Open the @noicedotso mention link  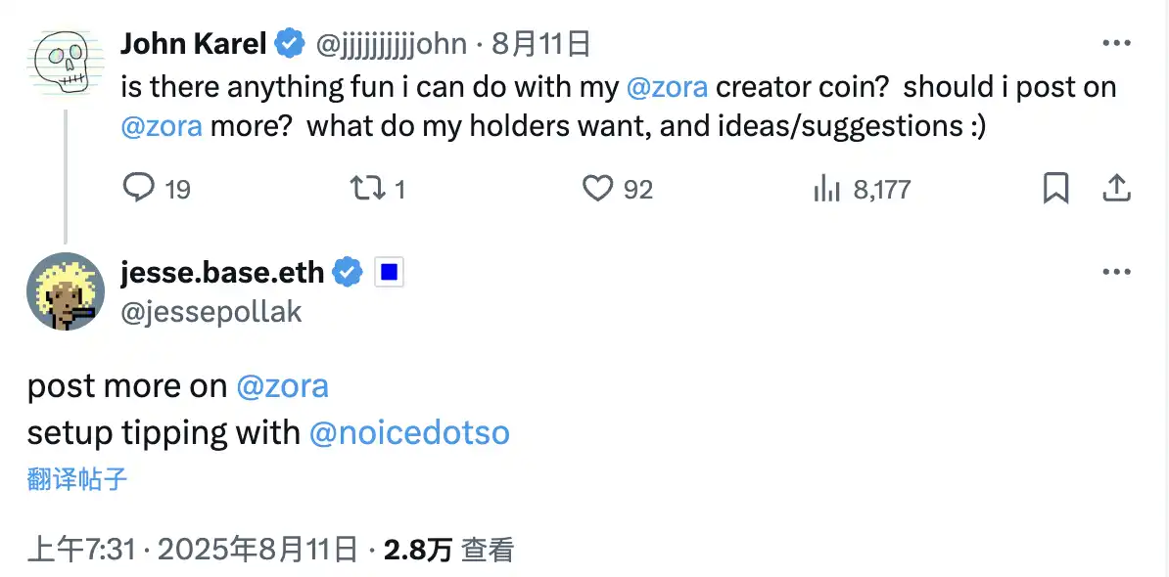(409, 433)
